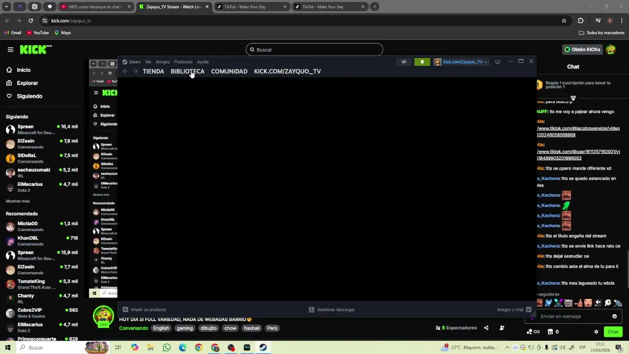Send message with green Chat button
Viewport: 629px width, 354px height.
[613, 332]
